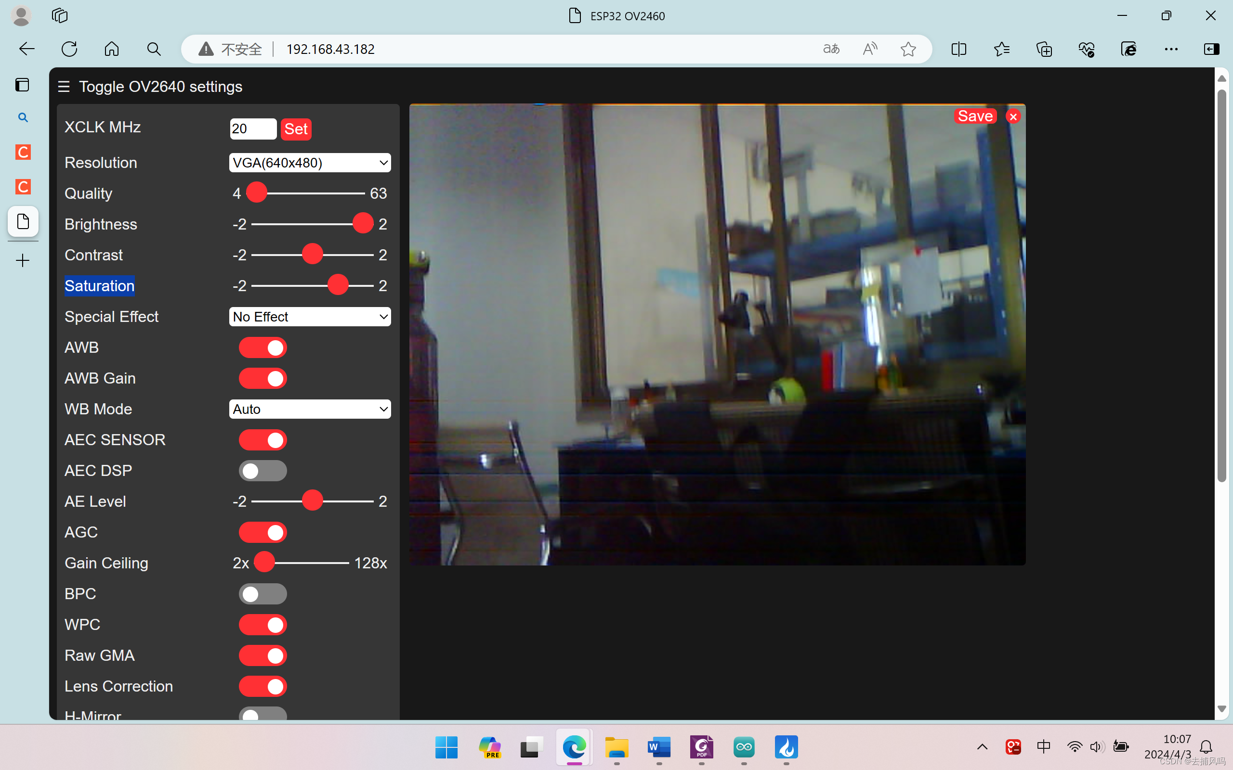This screenshot has height=770, width=1233.
Task: Click the browser refresh icon
Action: [69, 49]
